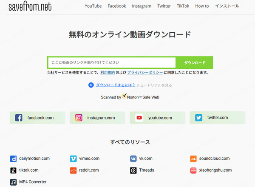
Task: Open the インストール nav item
Action: [227, 6]
